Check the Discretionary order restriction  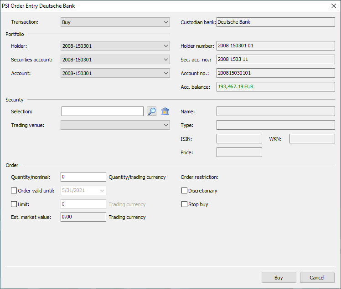pyautogui.click(x=185, y=191)
